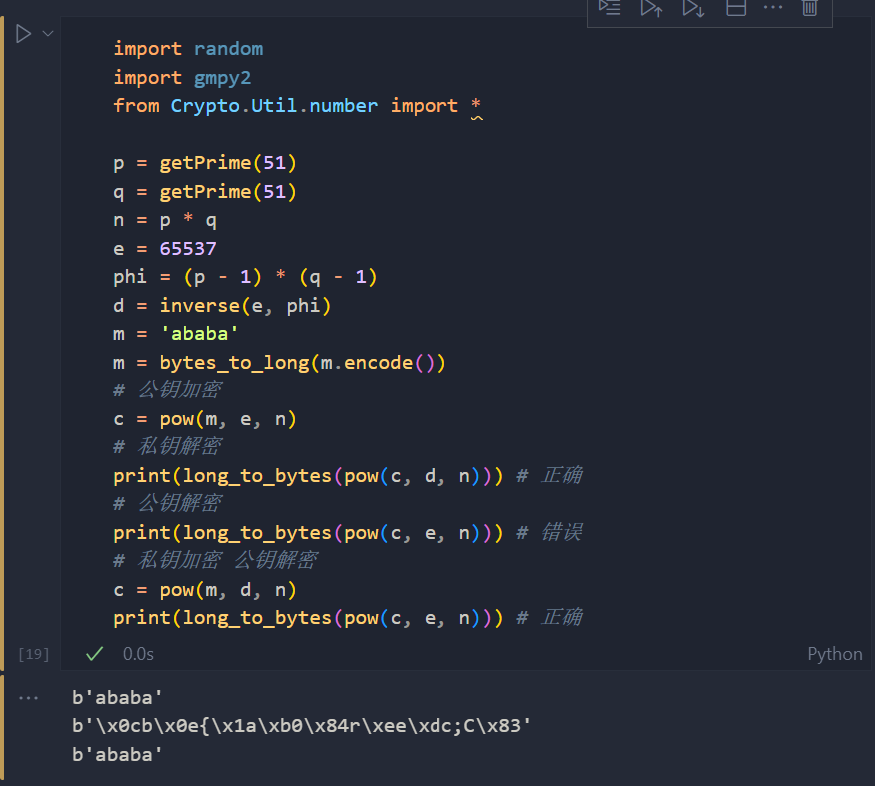Execute cell and below icon
Viewport: 875px width, 786px height.
(x=693, y=8)
